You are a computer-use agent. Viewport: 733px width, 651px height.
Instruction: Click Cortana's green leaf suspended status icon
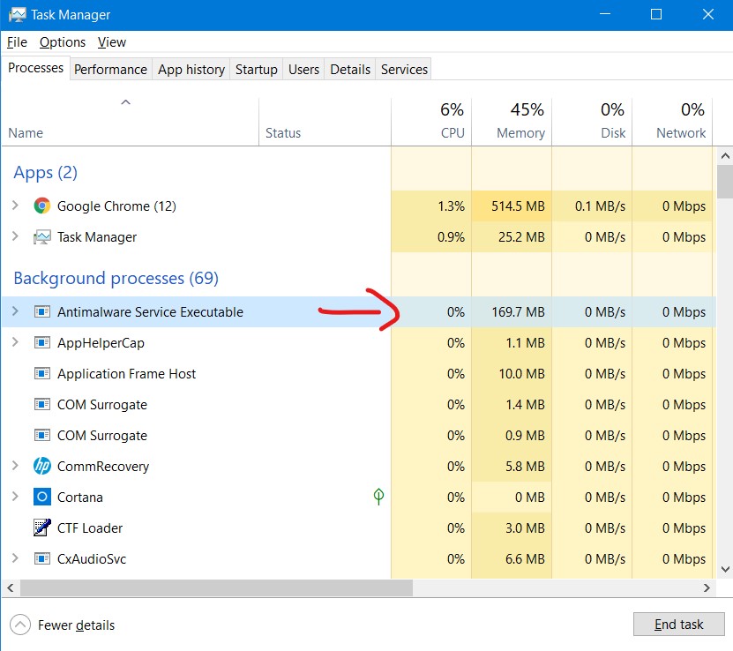(x=378, y=497)
